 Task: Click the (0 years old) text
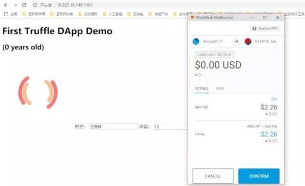[23, 47]
